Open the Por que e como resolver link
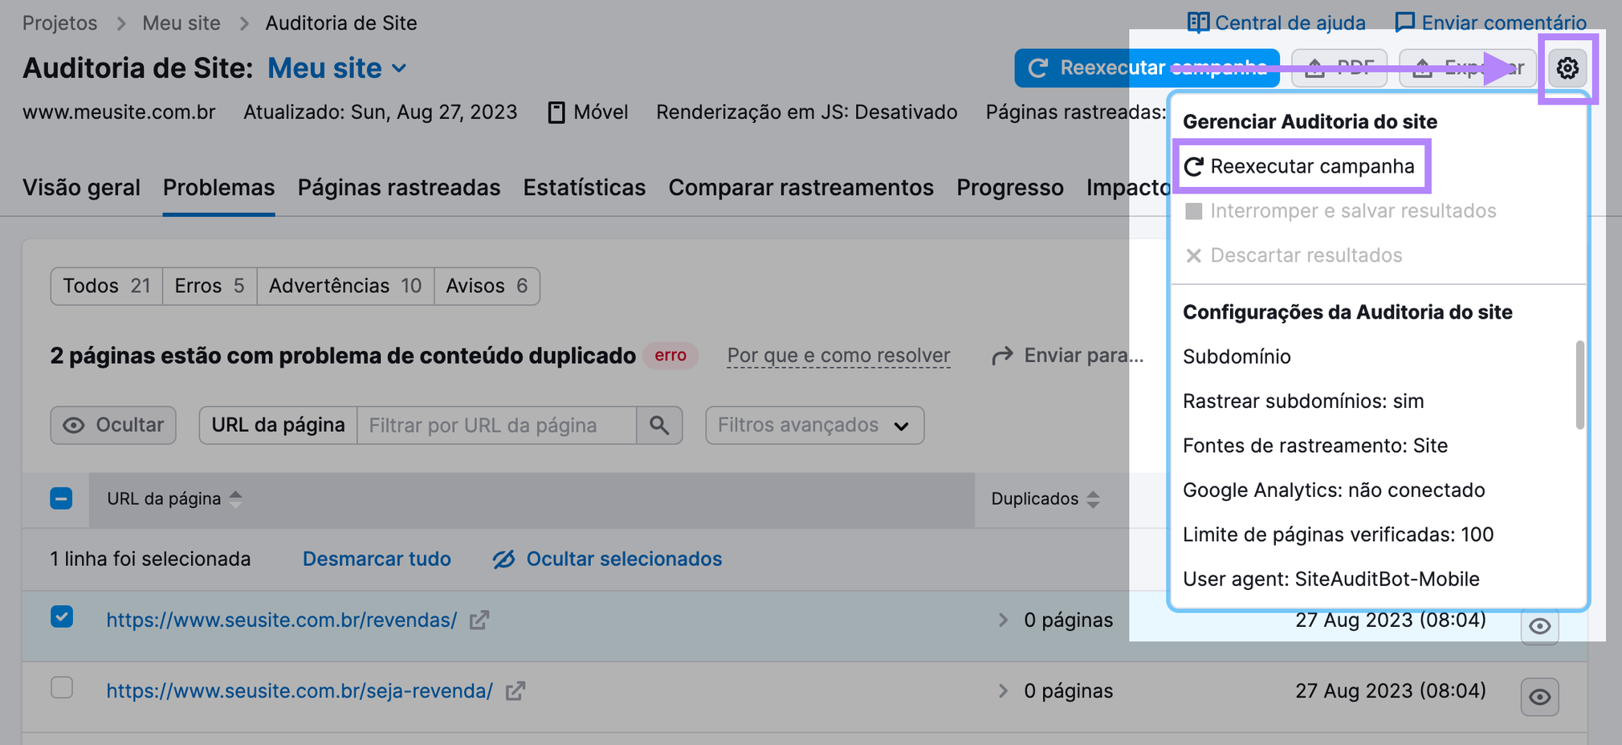The image size is (1622, 745). (x=837, y=355)
